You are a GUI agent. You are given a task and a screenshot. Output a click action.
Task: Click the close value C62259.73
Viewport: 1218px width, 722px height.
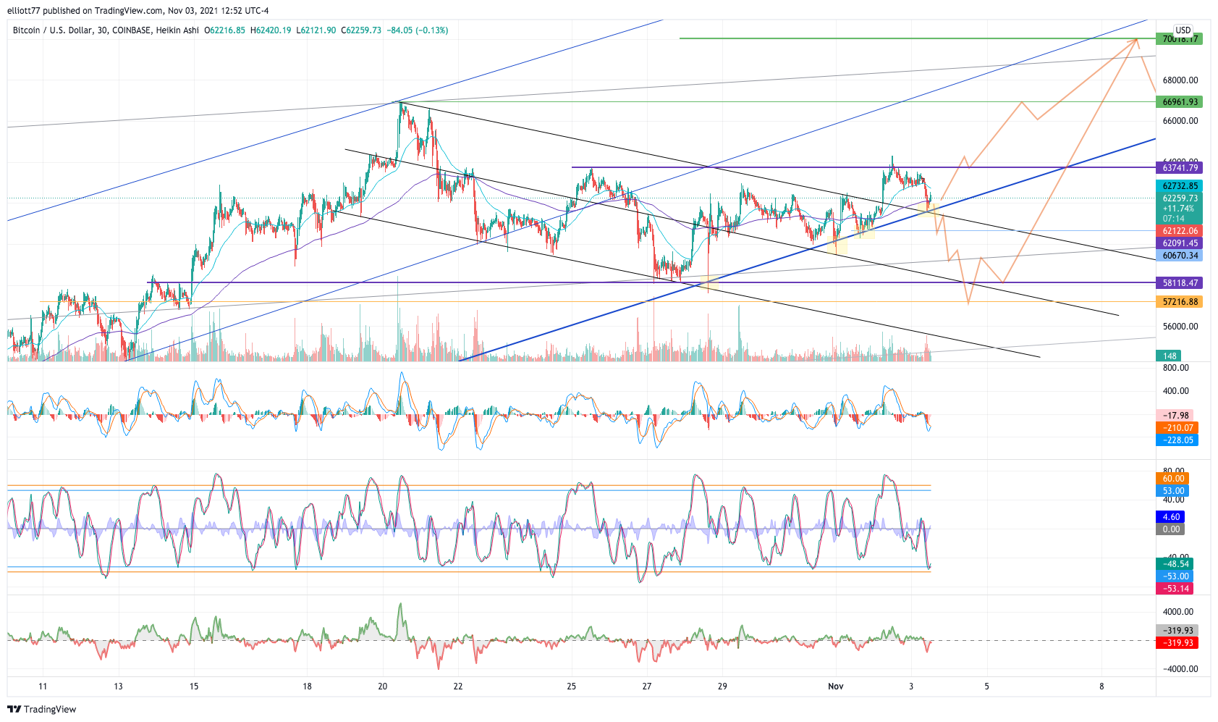coord(361,30)
